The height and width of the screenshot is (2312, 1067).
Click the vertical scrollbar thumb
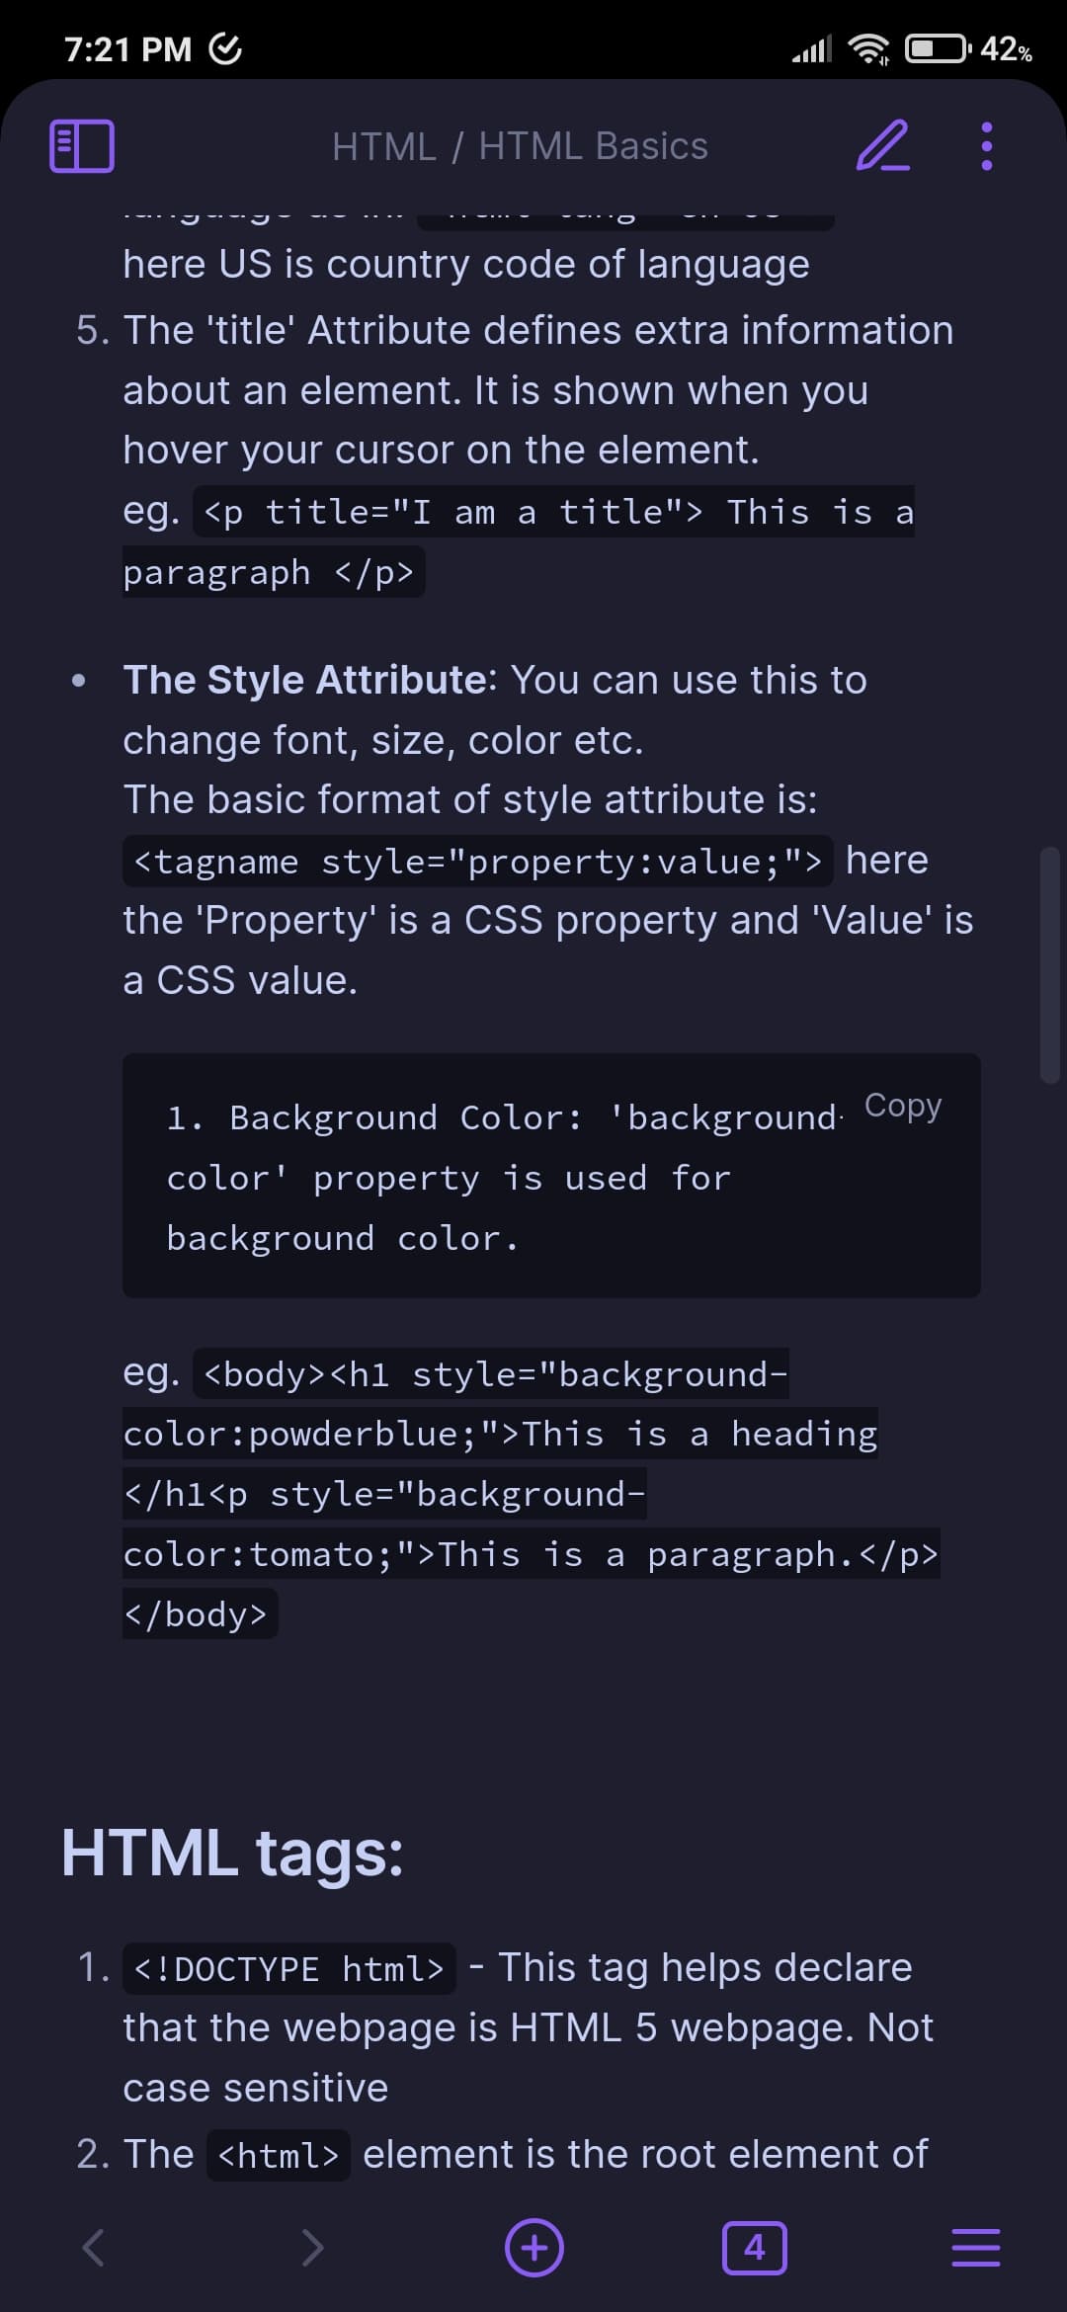click(x=1049, y=963)
